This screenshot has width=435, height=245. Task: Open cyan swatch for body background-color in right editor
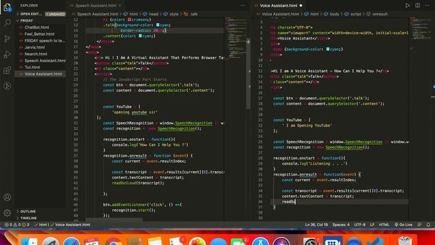328,49
